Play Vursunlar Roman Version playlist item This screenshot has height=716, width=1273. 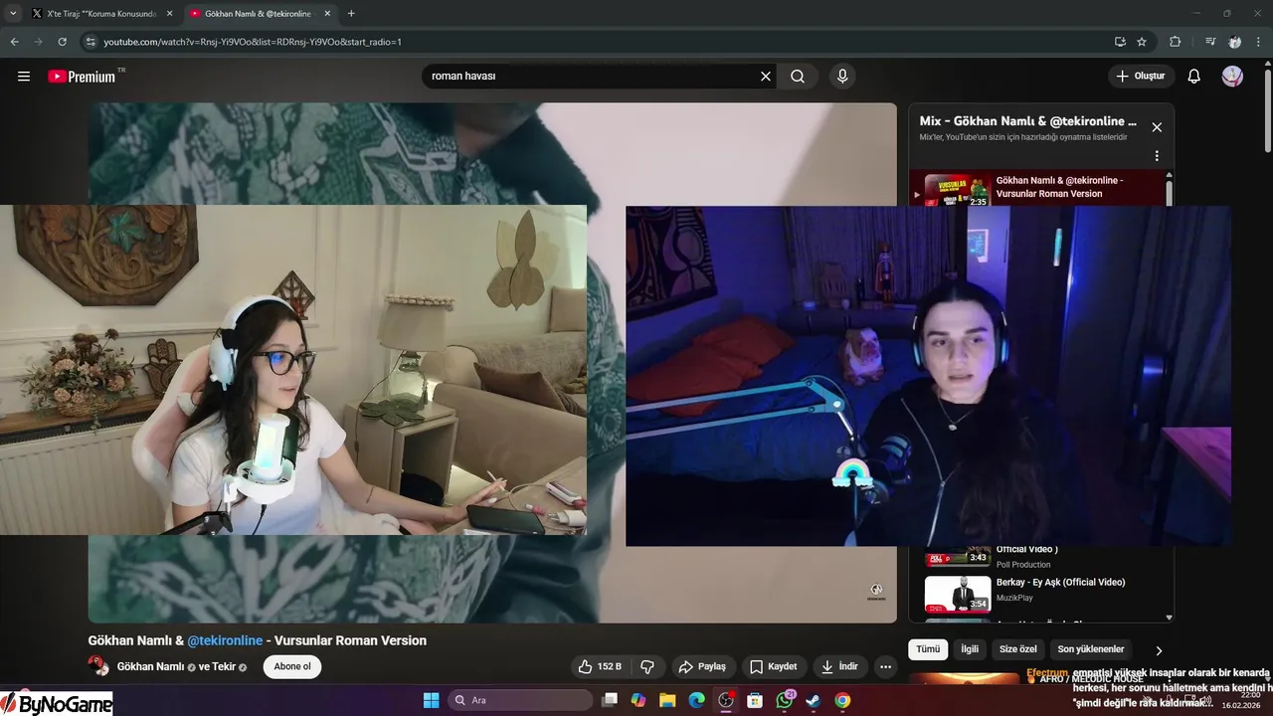(1040, 188)
